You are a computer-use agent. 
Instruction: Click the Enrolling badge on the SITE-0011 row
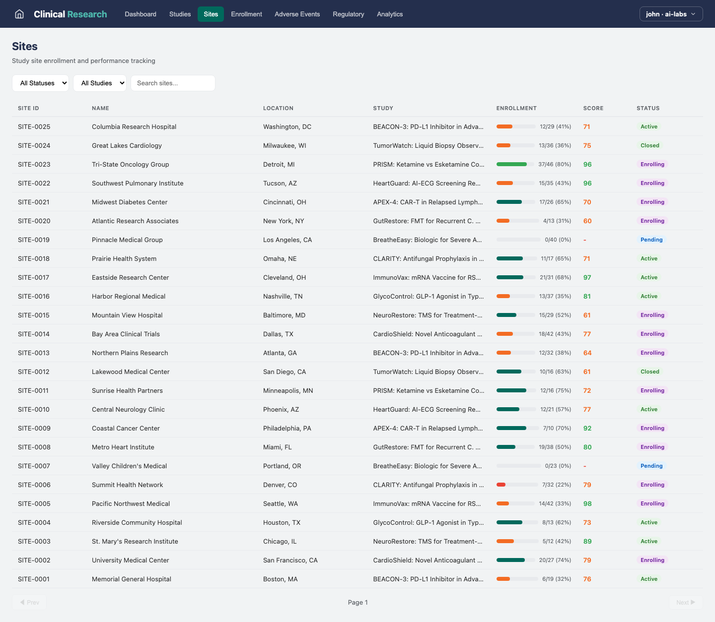(x=652, y=390)
